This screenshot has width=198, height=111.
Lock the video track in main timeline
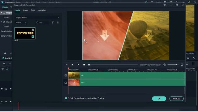tap(6, 89)
